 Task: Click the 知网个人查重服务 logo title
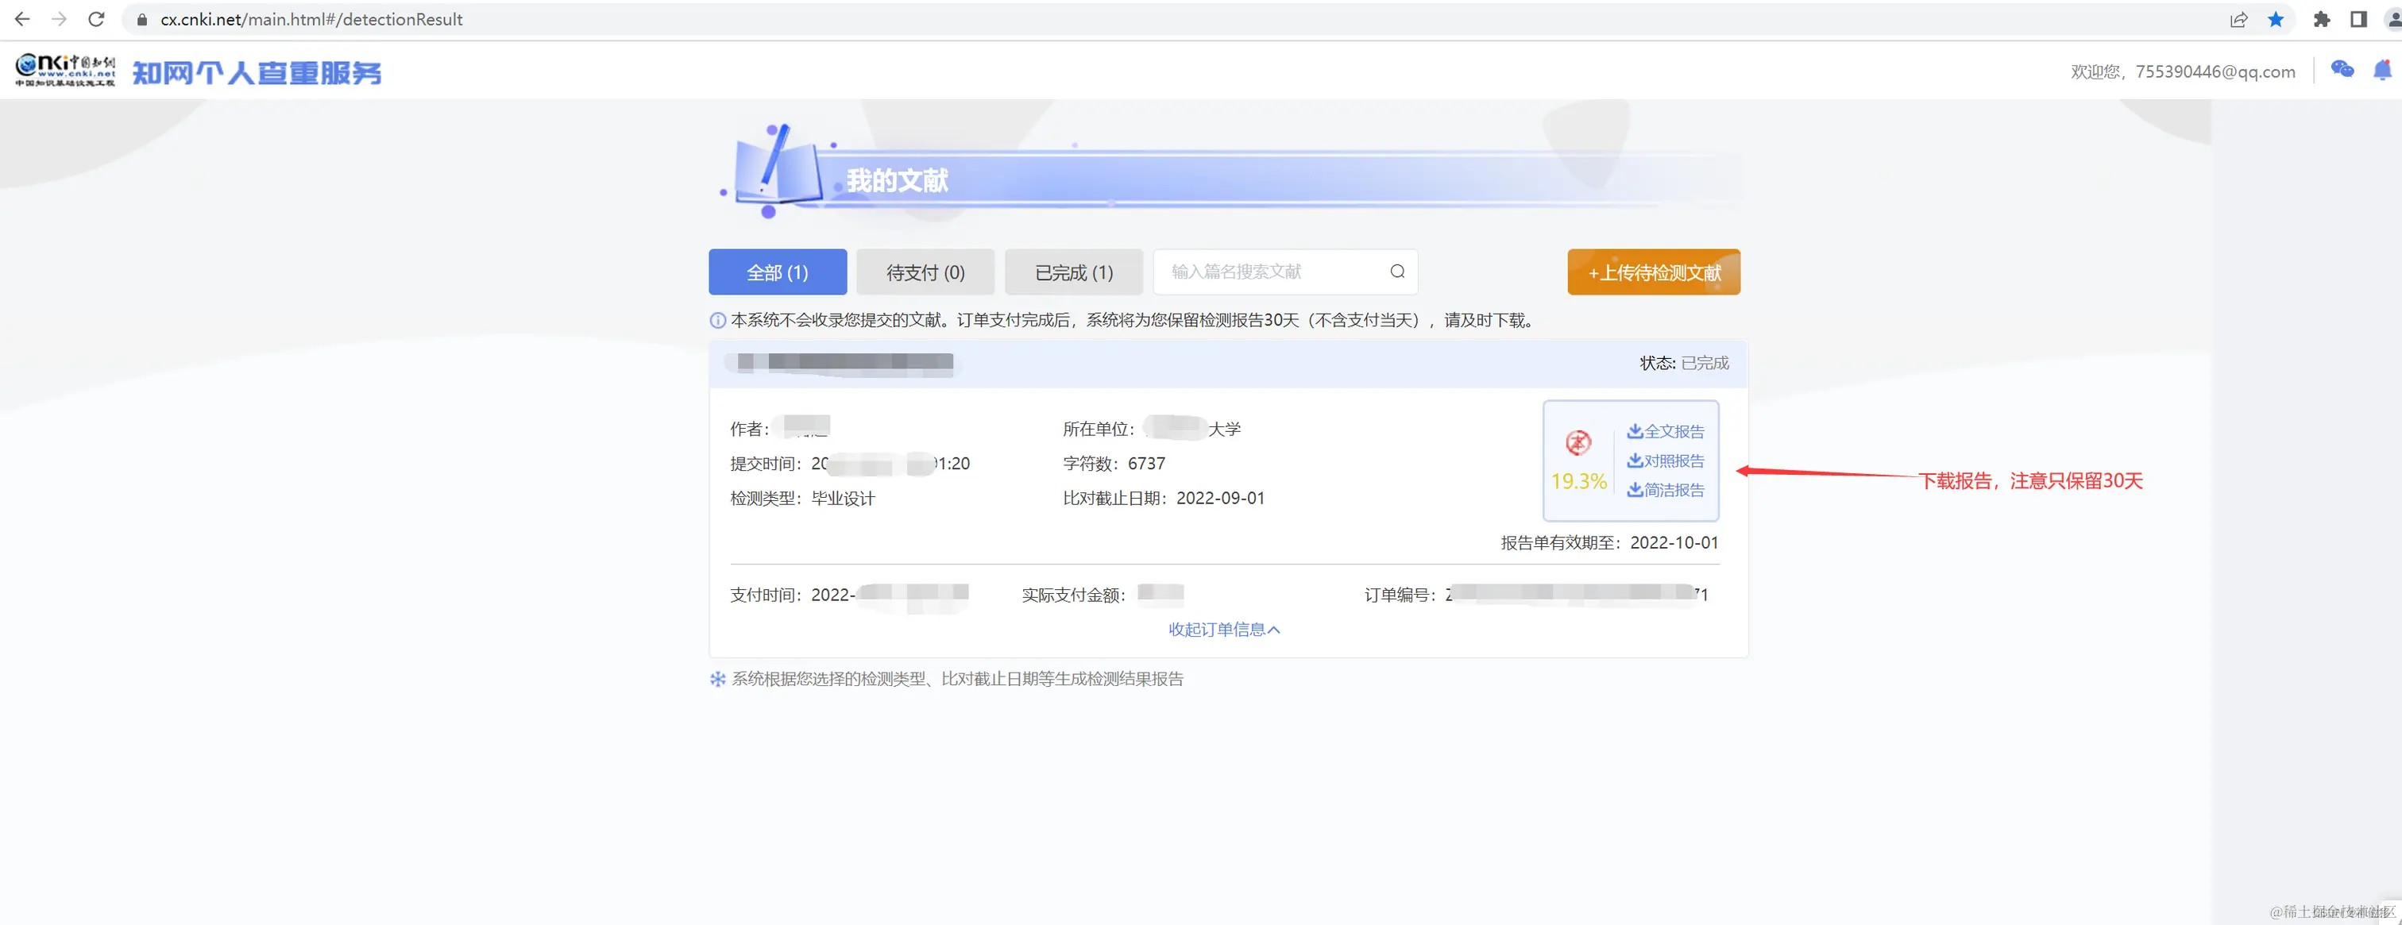(257, 73)
